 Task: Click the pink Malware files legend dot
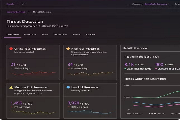[x=156, y=69]
